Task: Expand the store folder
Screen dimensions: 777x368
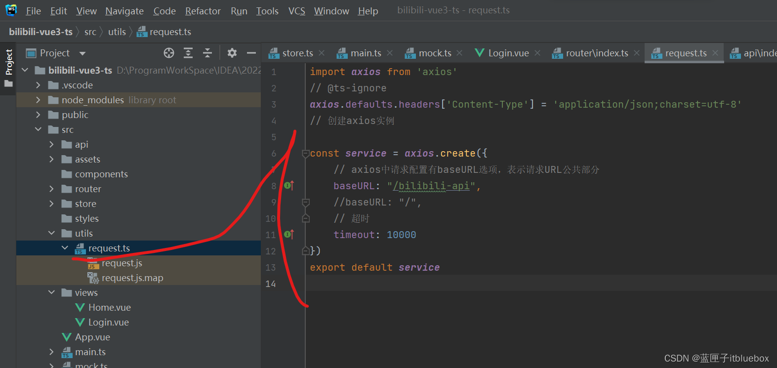Action: coord(51,204)
